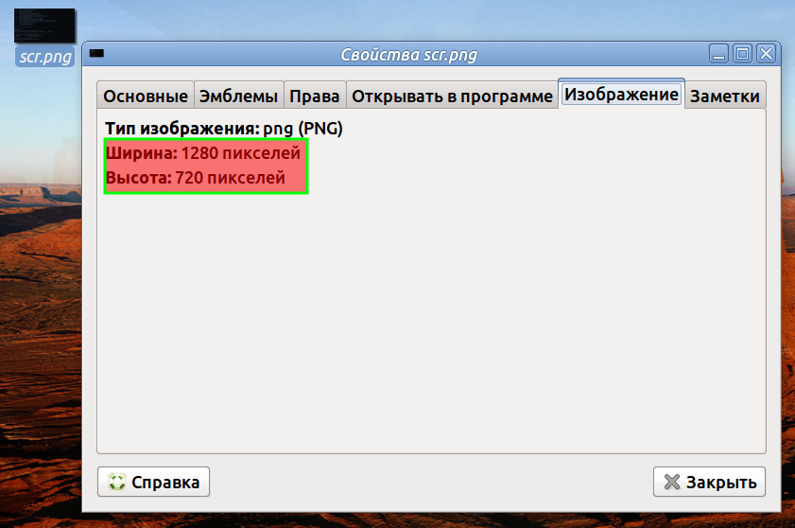The height and width of the screenshot is (528, 795).
Task: Select the Высота 720 пикселей line
Action: (x=196, y=178)
